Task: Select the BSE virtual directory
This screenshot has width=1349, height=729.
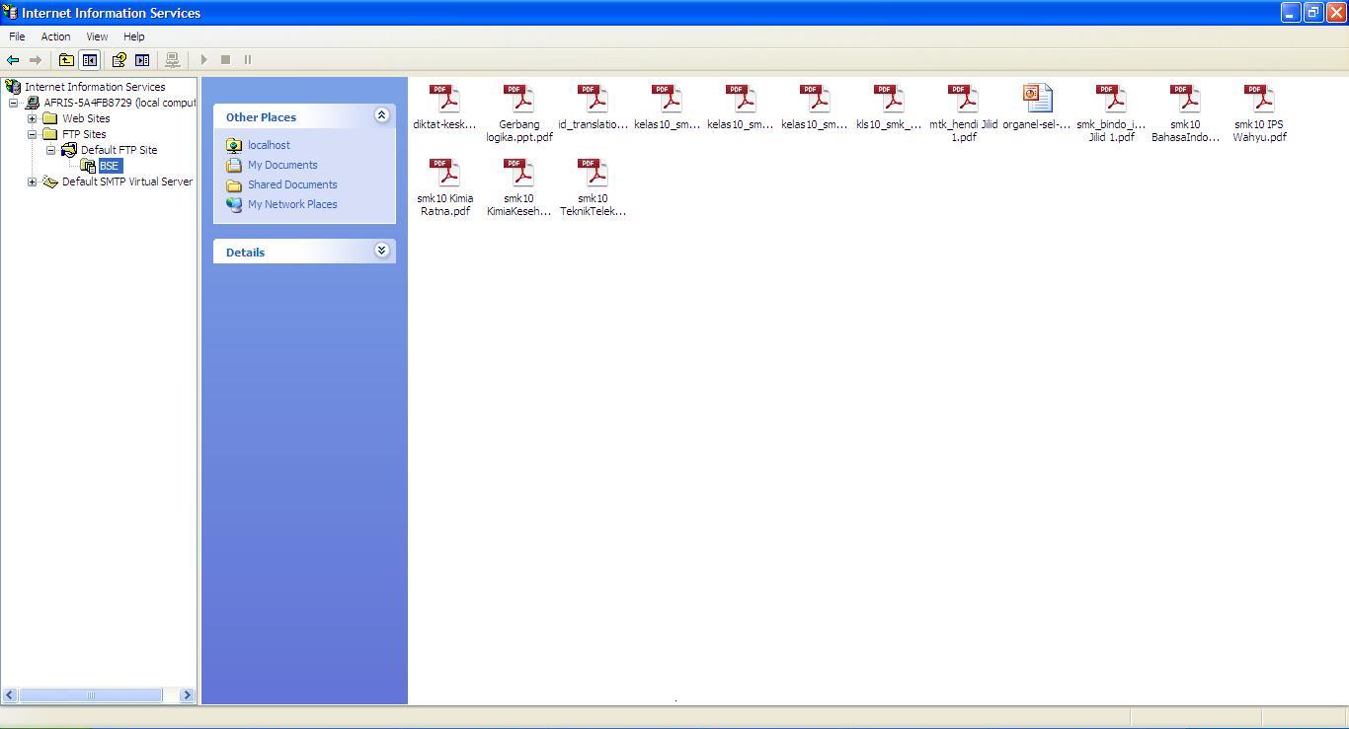Action: (102, 166)
